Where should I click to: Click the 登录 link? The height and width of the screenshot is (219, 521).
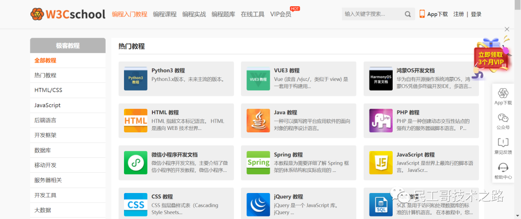(476, 14)
